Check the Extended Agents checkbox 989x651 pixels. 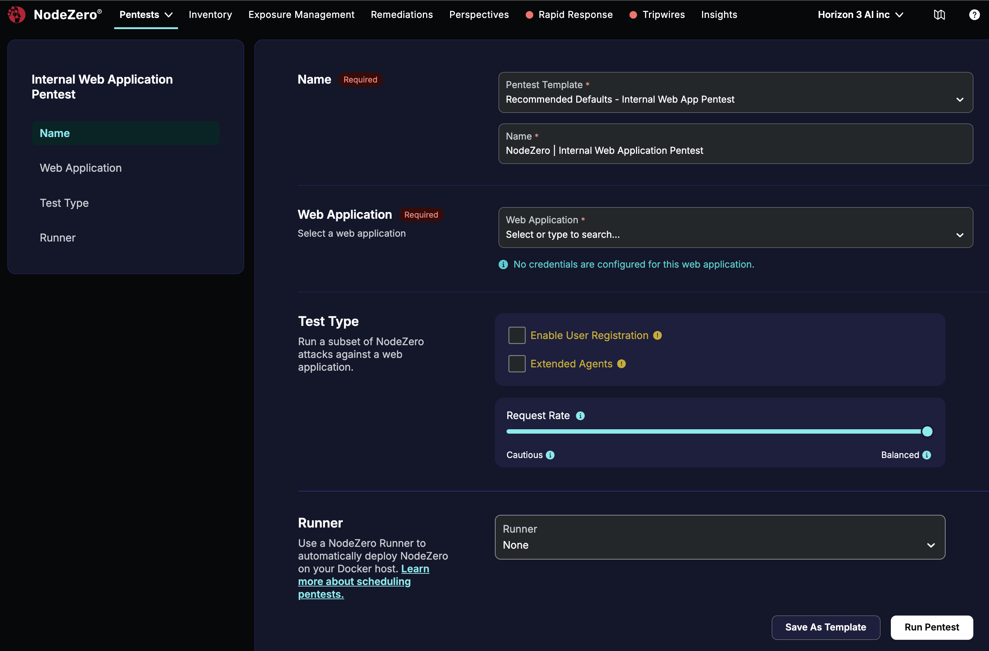point(517,364)
